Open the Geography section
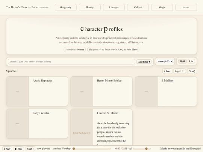203x152 pixels. click(x=66, y=8)
